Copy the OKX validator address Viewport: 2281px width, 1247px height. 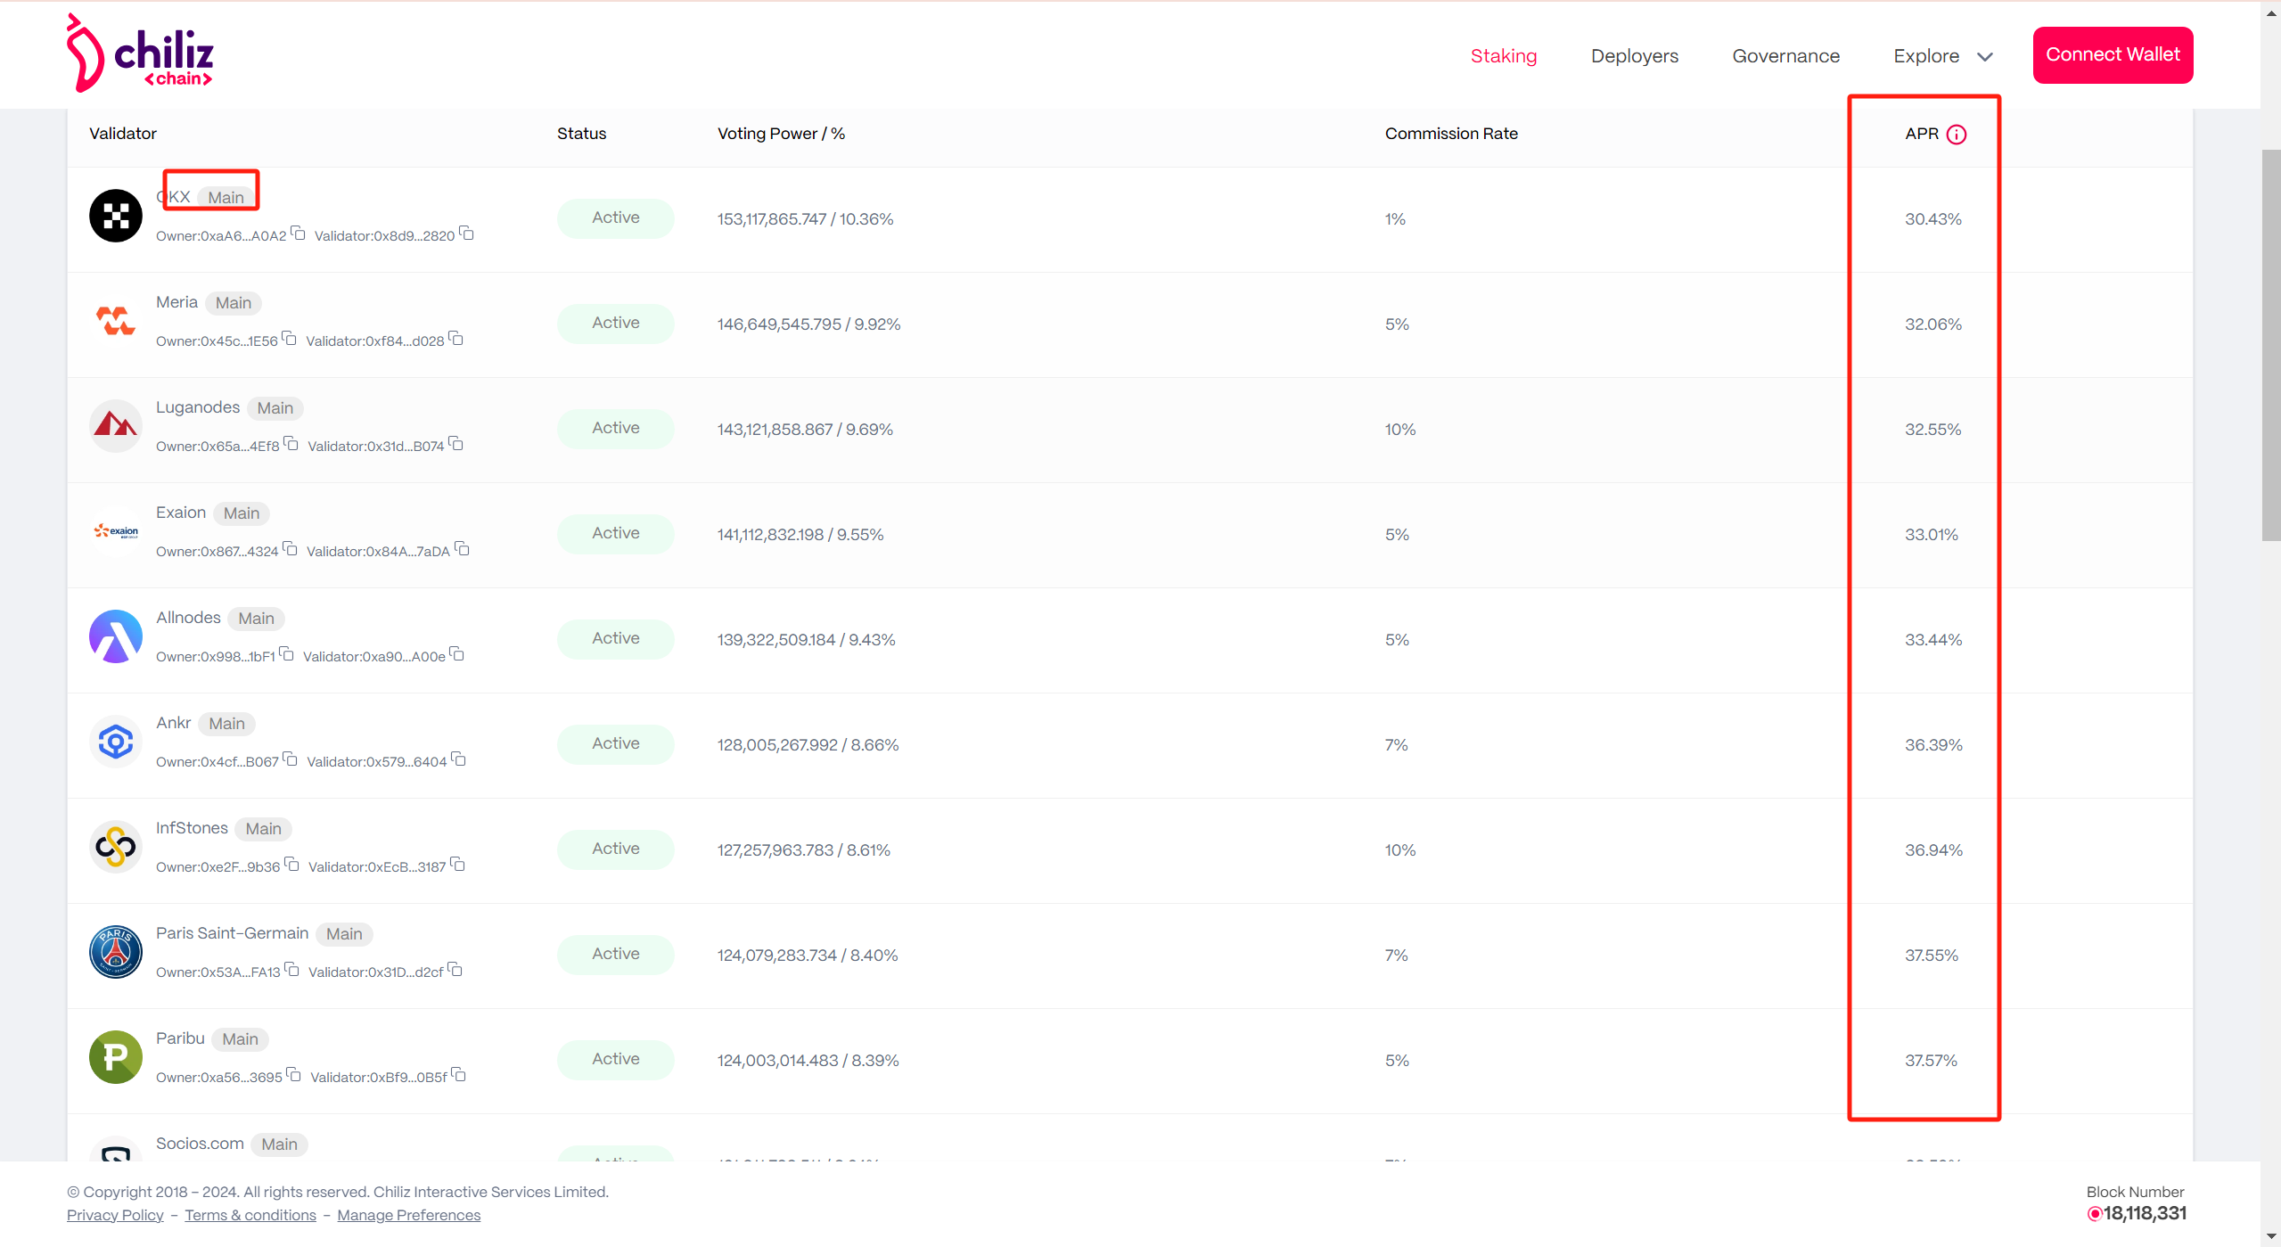click(467, 234)
